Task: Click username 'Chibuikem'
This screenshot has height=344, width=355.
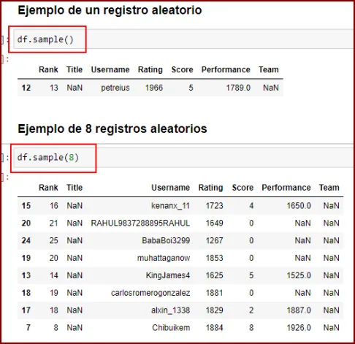Action: pyautogui.click(x=171, y=328)
